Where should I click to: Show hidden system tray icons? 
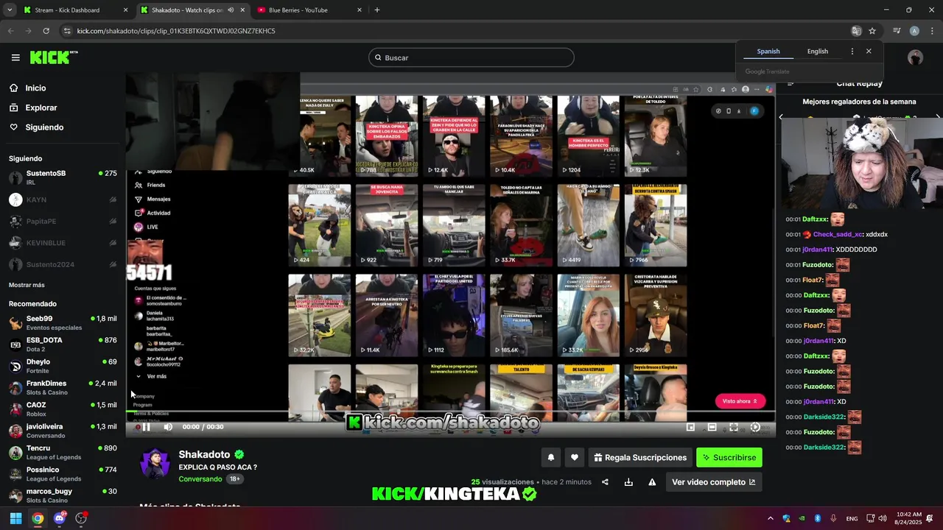pyautogui.click(x=771, y=518)
